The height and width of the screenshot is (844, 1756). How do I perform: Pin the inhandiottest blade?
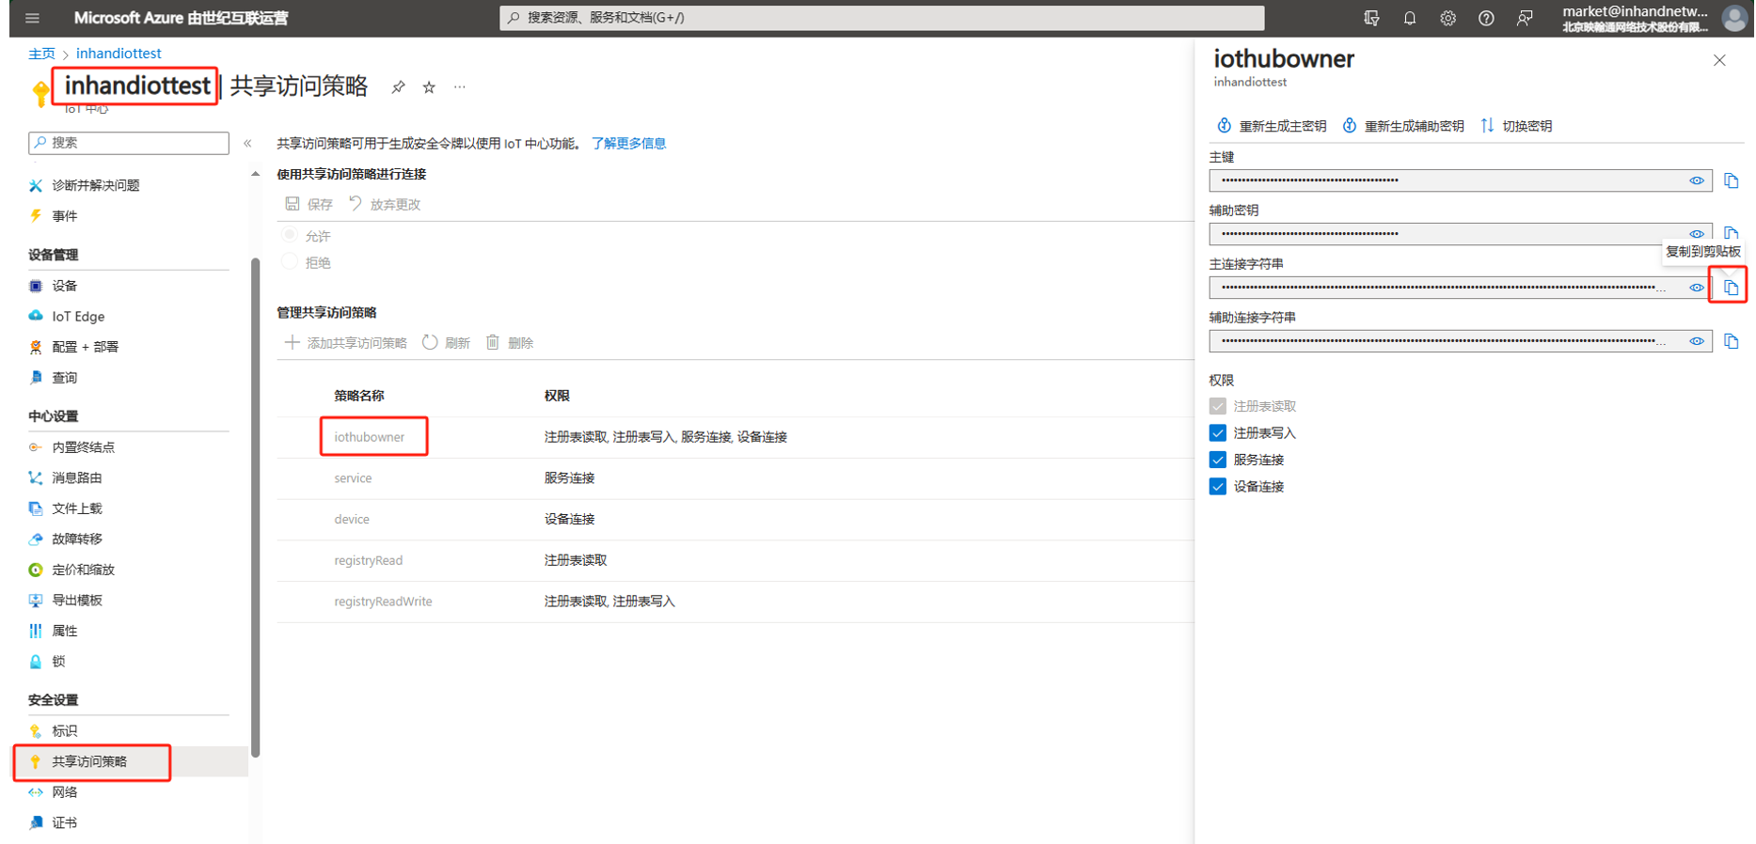coord(398,87)
